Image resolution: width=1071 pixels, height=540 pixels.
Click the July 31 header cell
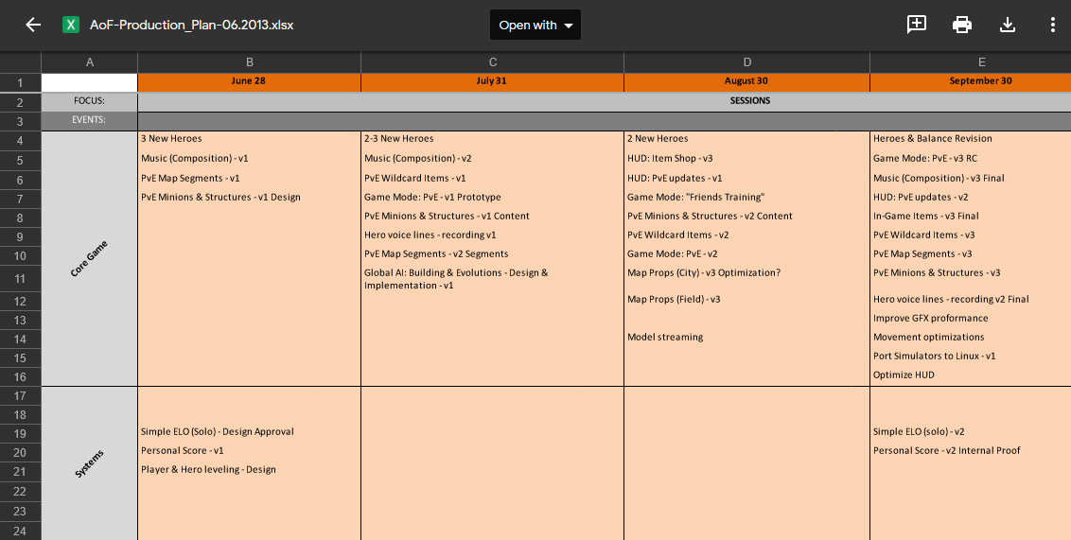[x=492, y=81]
